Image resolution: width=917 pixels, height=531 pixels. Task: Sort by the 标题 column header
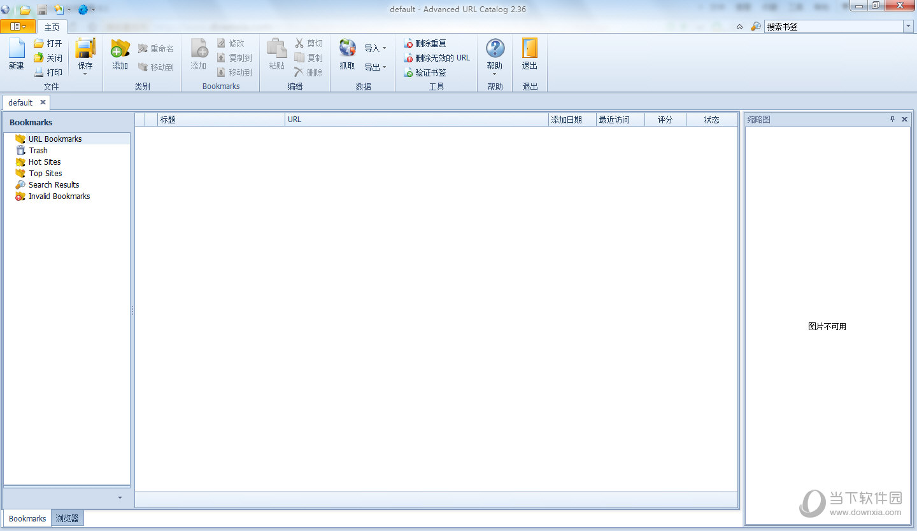[221, 120]
